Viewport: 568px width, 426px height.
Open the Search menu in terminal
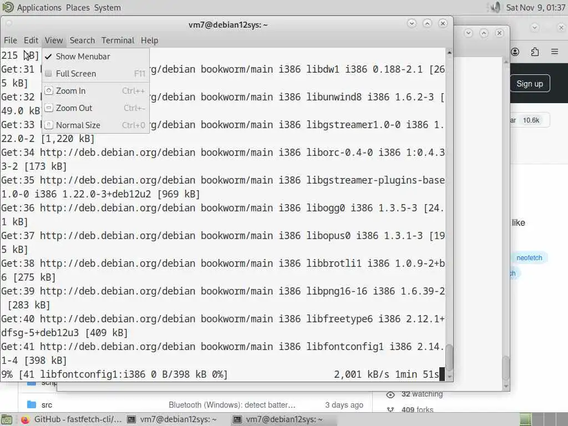click(82, 40)
